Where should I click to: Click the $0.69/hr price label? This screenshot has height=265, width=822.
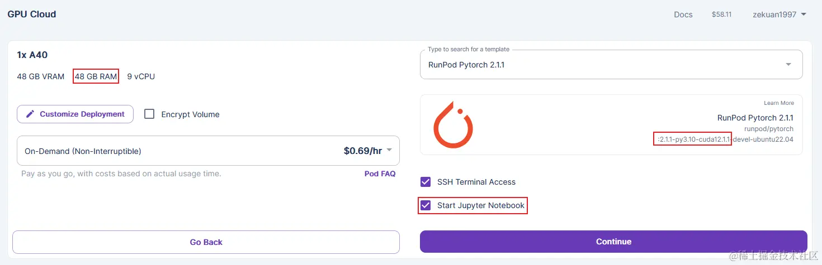tap(363, 151)
